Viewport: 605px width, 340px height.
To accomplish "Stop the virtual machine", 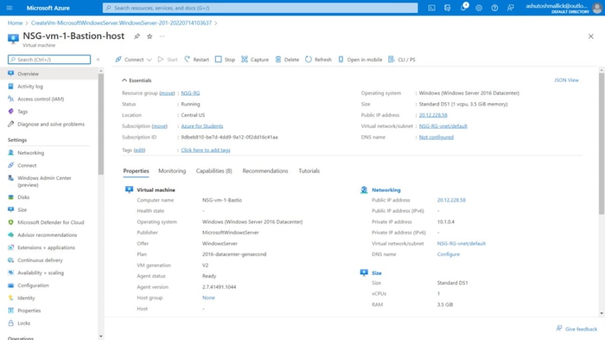I will click(225, 59).
